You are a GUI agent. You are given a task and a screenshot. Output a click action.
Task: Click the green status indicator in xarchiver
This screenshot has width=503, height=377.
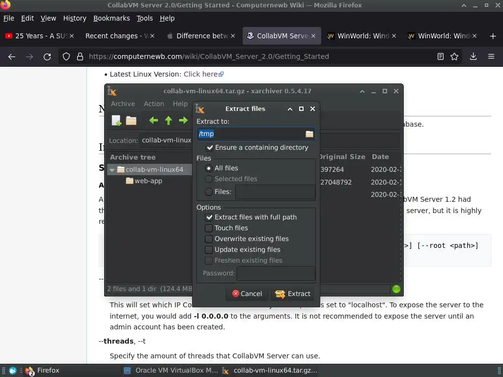tap(396, 289)
